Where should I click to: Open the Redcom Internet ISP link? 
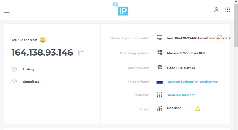[x=181, y=95]
